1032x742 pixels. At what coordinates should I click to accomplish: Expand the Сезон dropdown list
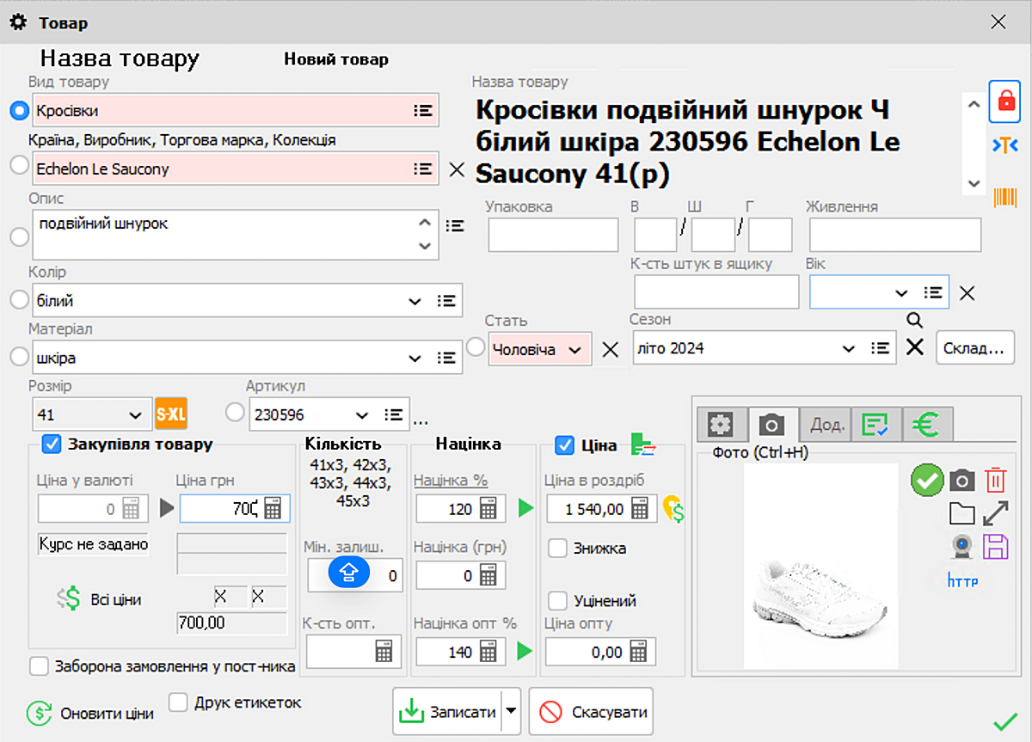tap(848, 348)
